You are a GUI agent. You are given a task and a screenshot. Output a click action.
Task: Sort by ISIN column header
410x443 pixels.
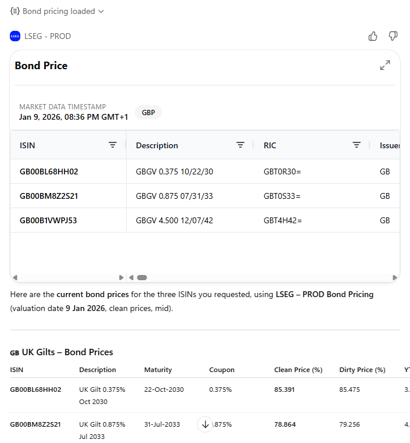27,145
